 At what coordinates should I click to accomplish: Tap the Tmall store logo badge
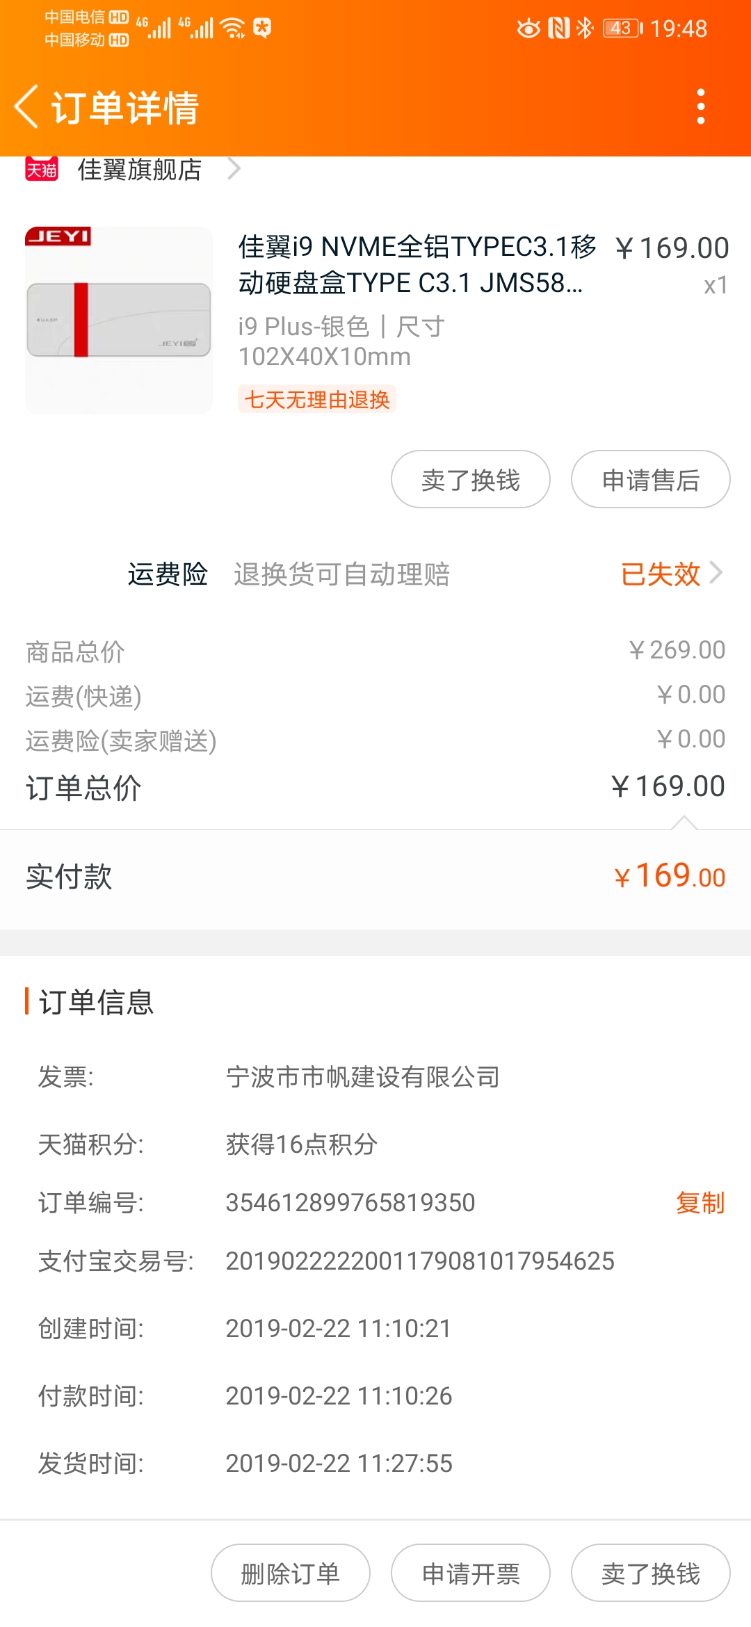point(42,169)
